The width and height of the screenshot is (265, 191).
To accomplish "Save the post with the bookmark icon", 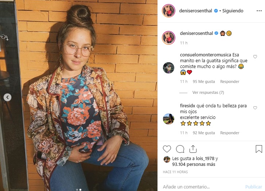I will [259, 149].
